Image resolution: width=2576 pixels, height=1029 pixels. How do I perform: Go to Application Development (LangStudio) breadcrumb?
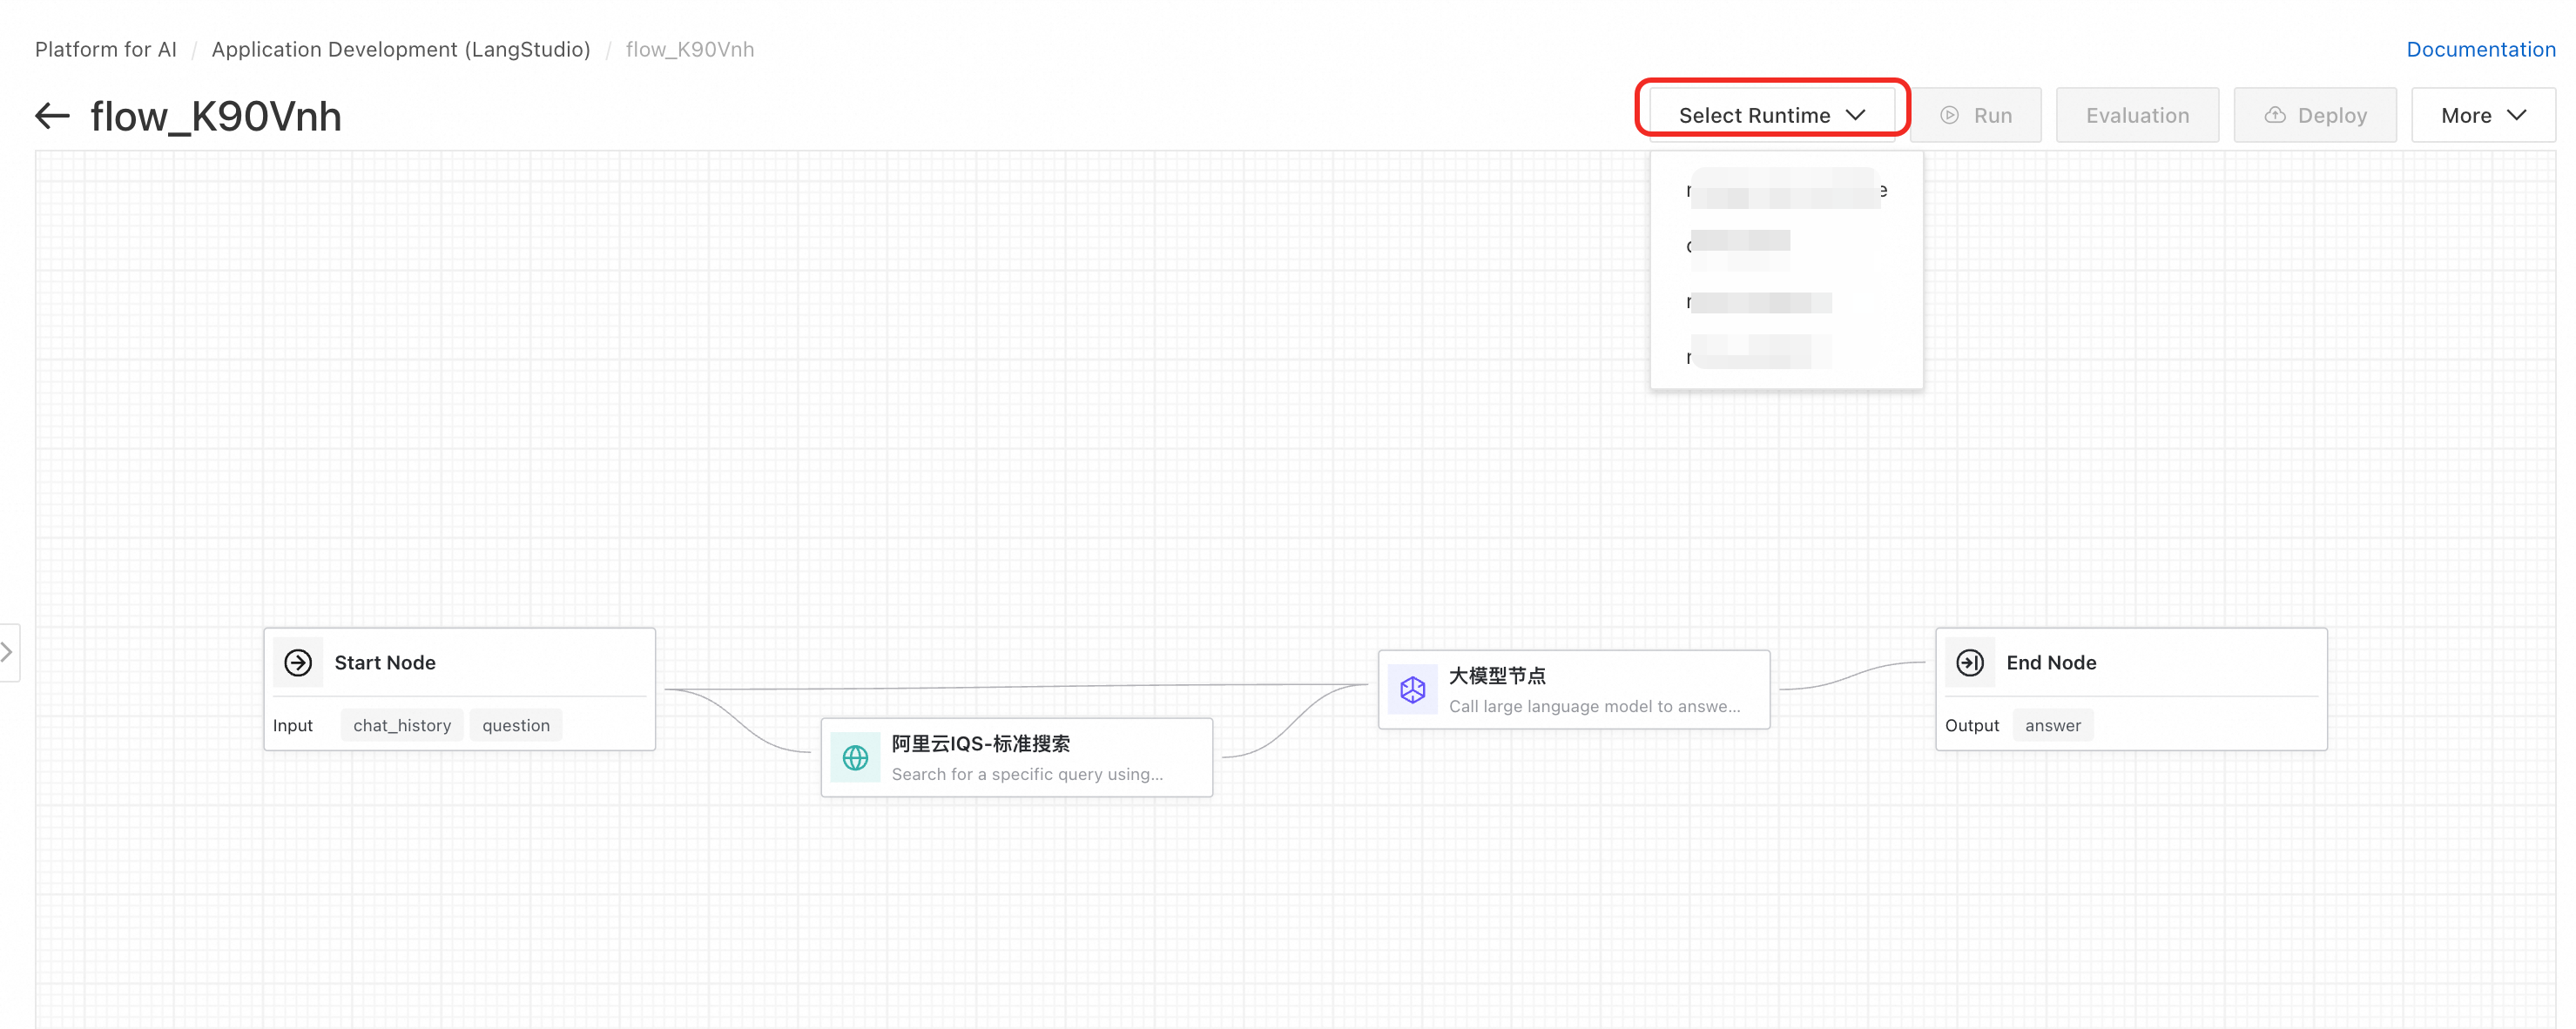point(400,49)
